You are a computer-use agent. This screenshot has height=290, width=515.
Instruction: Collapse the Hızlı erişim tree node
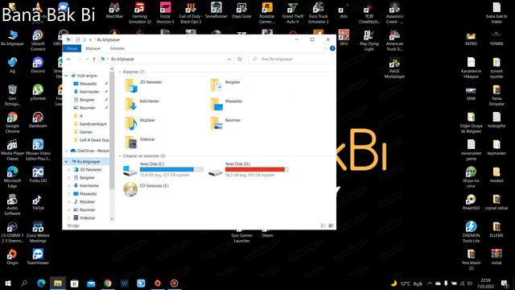point(67,76)
